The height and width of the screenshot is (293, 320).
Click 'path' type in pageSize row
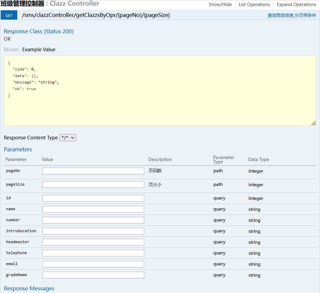click(218, 185)
